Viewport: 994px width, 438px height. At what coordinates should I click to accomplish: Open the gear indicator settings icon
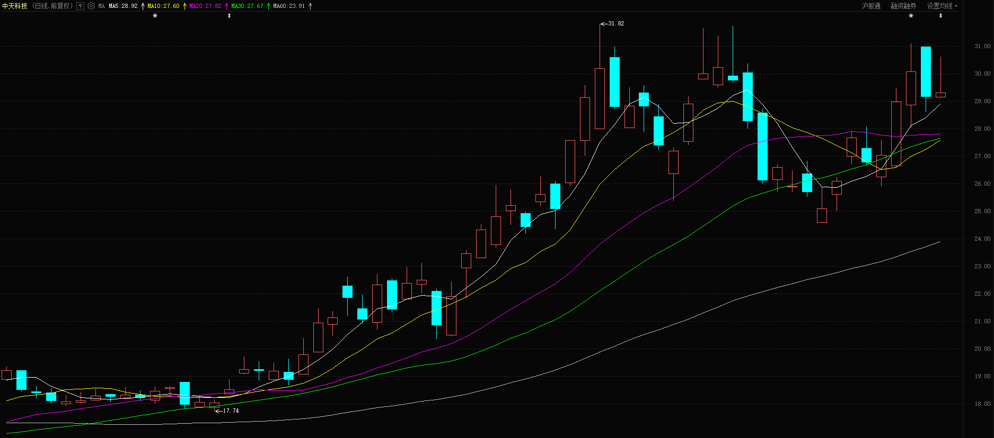click(91, 6)
